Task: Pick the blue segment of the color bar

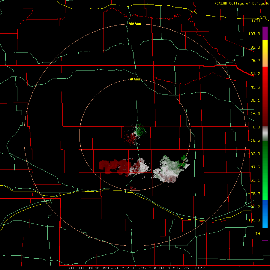Action: coord(265,214)
